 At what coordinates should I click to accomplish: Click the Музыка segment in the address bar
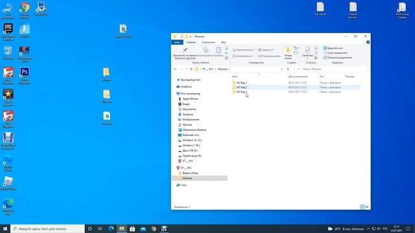coord(222,69)
